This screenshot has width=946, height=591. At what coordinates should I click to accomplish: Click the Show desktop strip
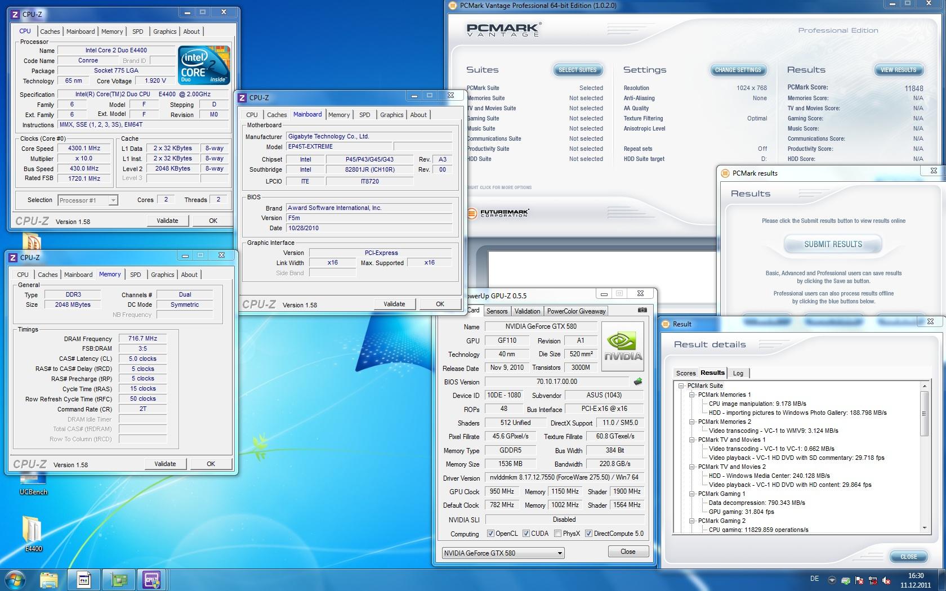(x=941, y=580)
